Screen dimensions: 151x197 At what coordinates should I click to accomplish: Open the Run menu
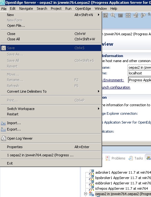[x=68, y=9]
